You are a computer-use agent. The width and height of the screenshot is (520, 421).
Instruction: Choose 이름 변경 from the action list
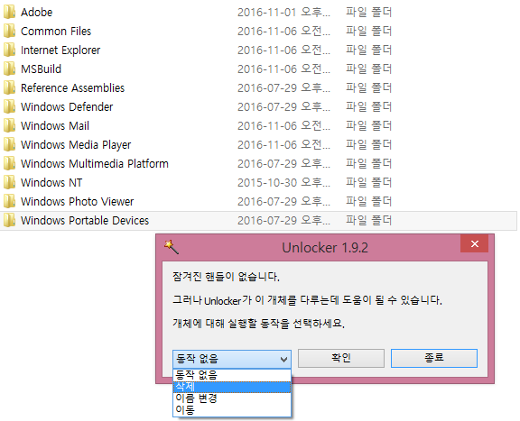[x=232, y=398]
